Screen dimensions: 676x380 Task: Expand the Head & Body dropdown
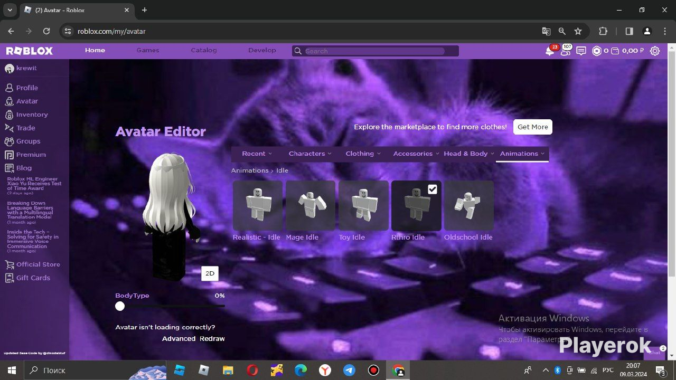(x=469, y=154)
